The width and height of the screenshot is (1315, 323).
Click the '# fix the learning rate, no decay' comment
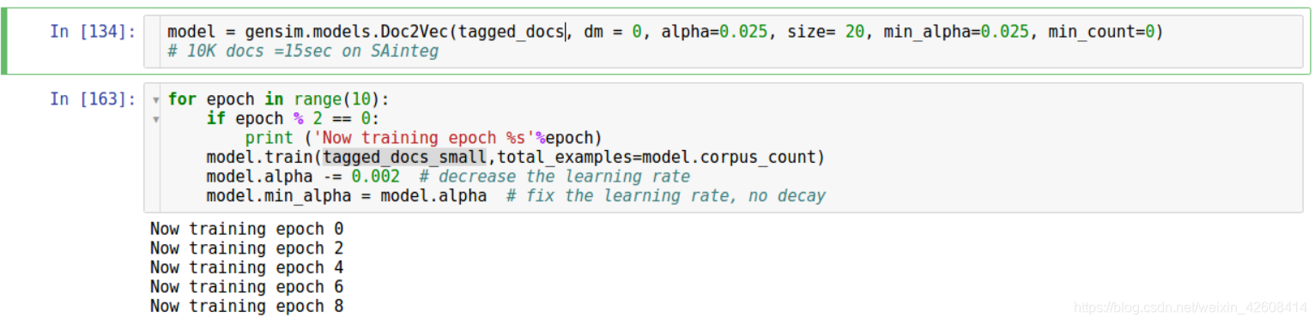666,196
